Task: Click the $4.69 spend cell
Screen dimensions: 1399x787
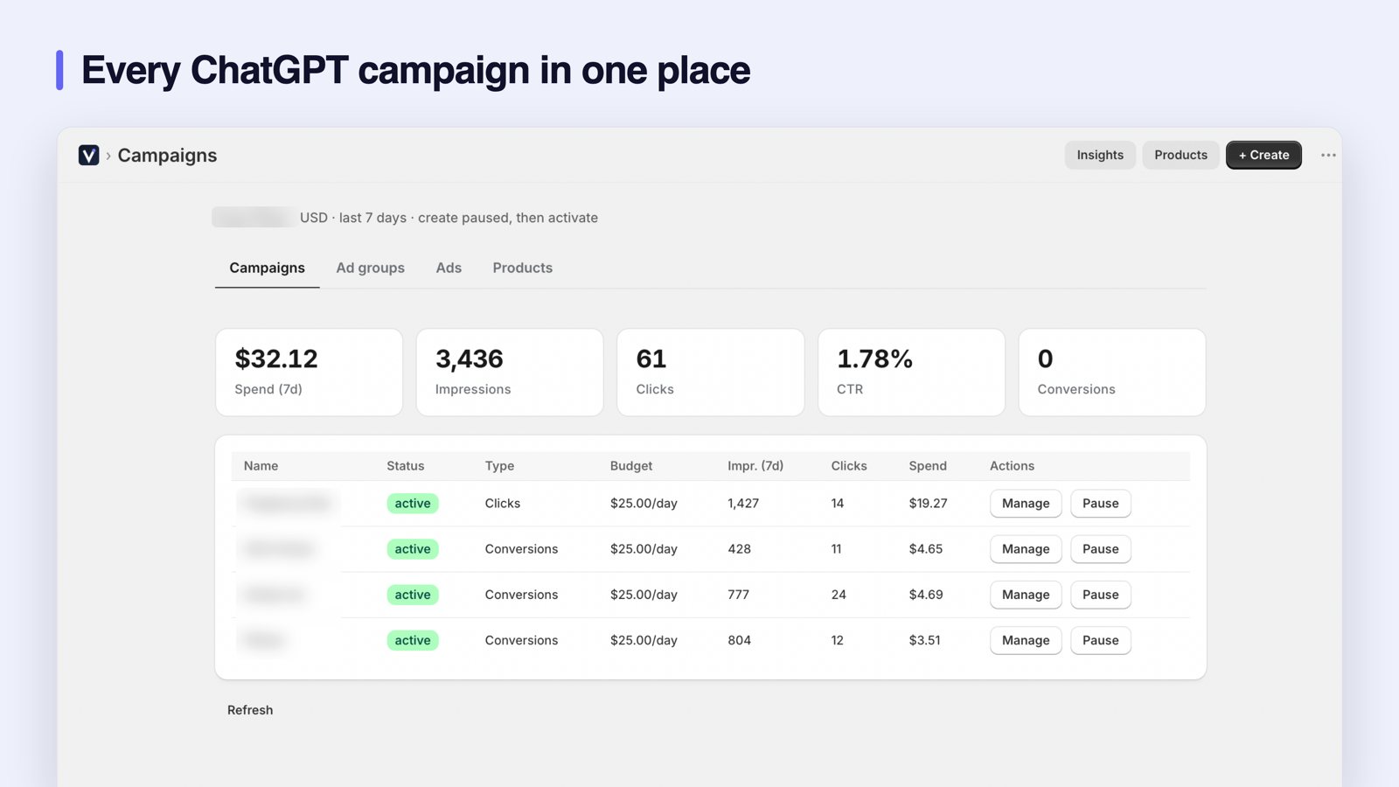Action: (925, 595)
